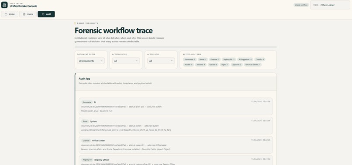Click the "Validate · 9" chip
Screen dimensions: 352x165
pyautogui.click(x=200, y=64)
